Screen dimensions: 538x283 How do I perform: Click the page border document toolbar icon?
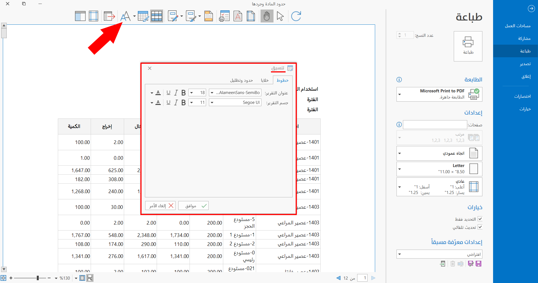(x=251, y=16)
